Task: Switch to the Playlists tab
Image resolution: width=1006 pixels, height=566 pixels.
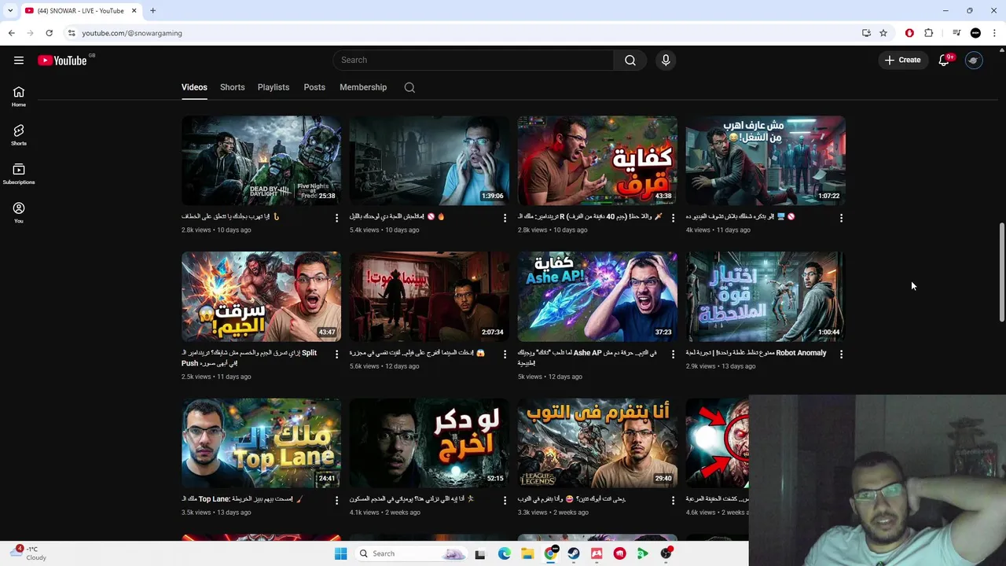Action: tap(274, 87)
